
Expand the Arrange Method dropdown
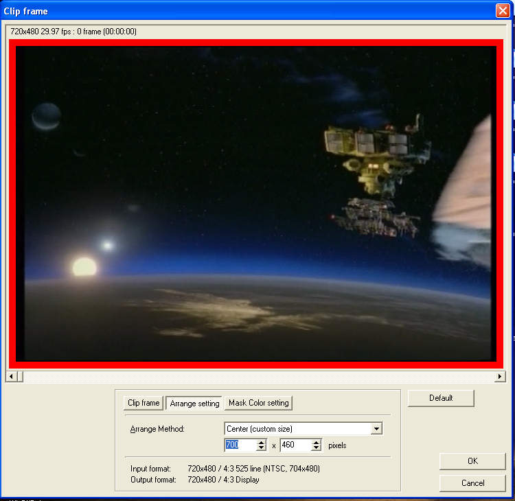pyautogui.click(x=376, y=428)
